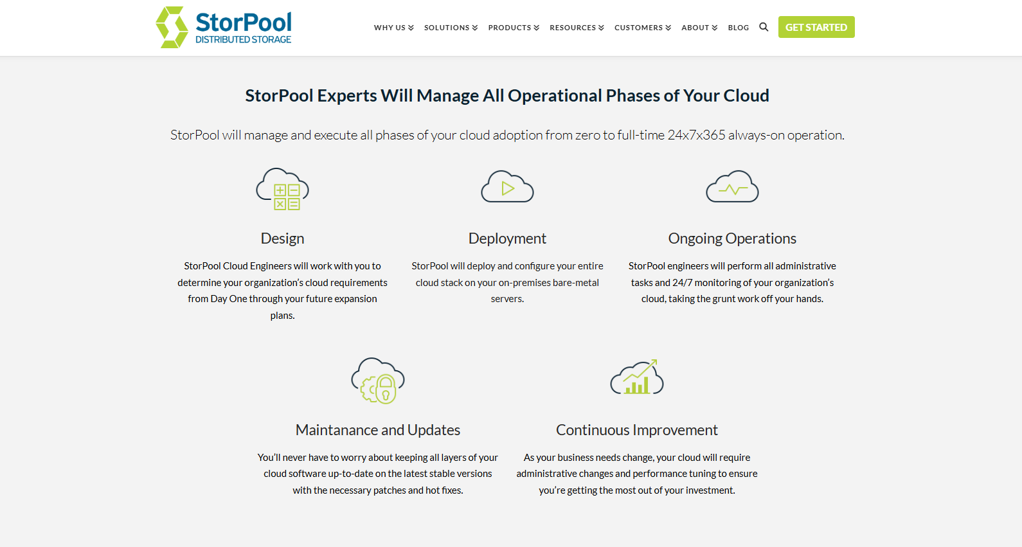1022x547 pixels.
Task: Click the StorPool logo
Action: tap(224, 28)
